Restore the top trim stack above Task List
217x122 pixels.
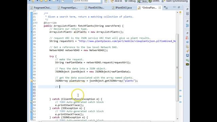pos(188,9)
